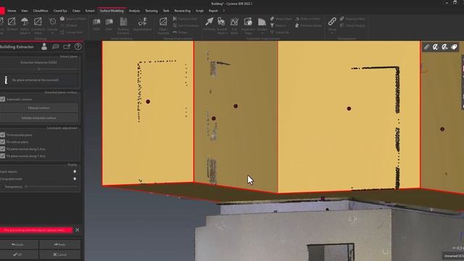
Task: Open the Reverse Eng tab
Action: (x=182, y=11)
